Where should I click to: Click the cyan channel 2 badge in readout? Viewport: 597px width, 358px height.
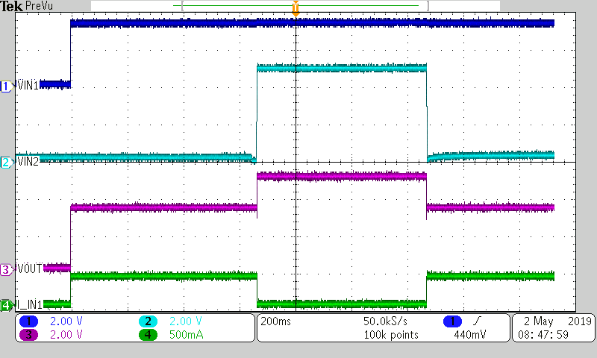pos(148,321)
